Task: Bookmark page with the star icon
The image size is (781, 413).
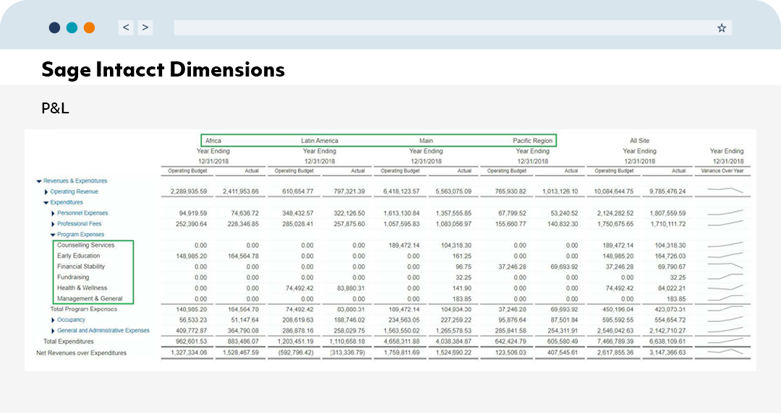Action: (x=721, y=28)
